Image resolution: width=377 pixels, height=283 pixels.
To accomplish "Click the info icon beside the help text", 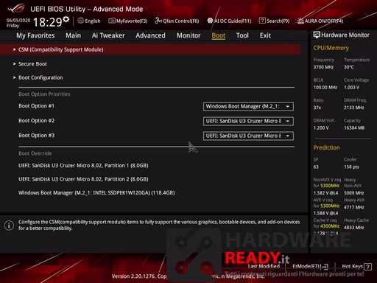I will click(9, 225).
